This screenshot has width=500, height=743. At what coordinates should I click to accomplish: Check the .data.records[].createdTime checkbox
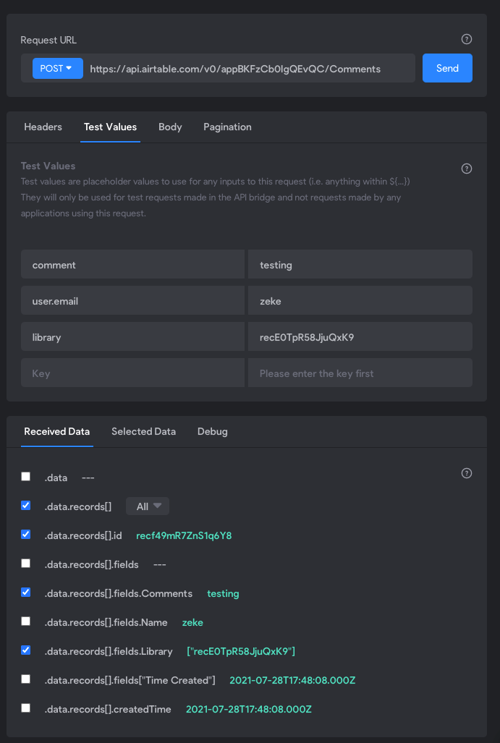[25, 708]
